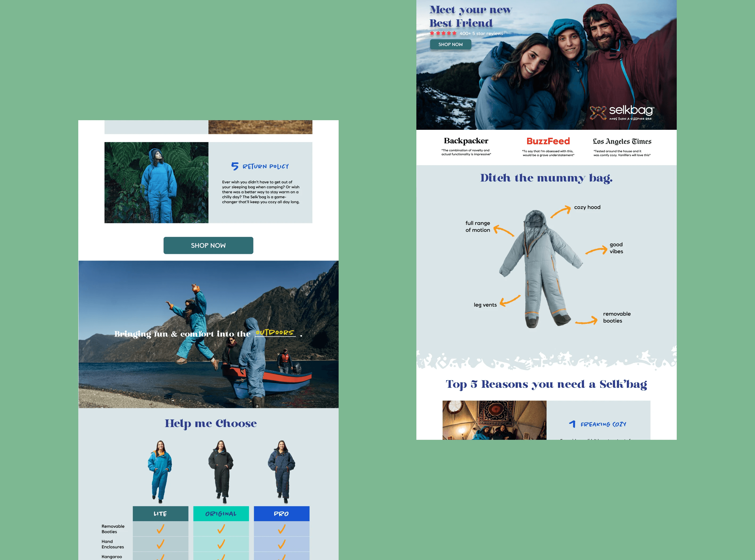
Task: Click the '5 Return Policy' title
Action: [x=260, y=166]
